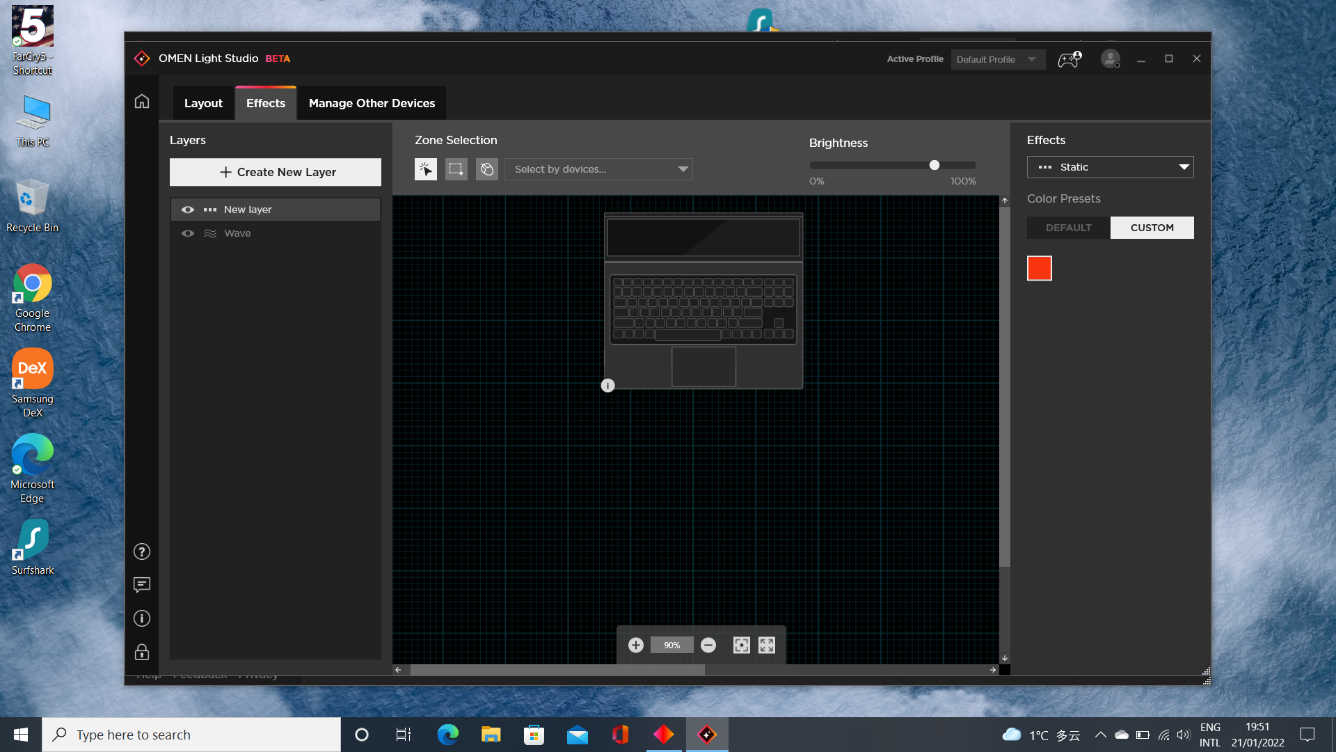Image resolution: width=1336 pixels, height=752 pixels.
Task: Toggle visibility of the New layer
Action: (x=187, y=209)
